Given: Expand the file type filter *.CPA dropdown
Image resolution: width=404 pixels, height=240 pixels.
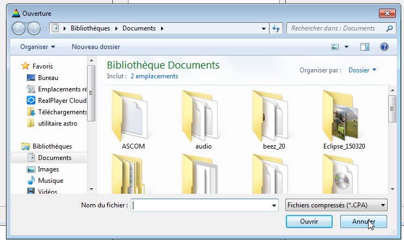Looking at the screenshot, I should 336,205.
